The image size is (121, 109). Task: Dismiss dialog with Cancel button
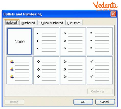[105, 102]
